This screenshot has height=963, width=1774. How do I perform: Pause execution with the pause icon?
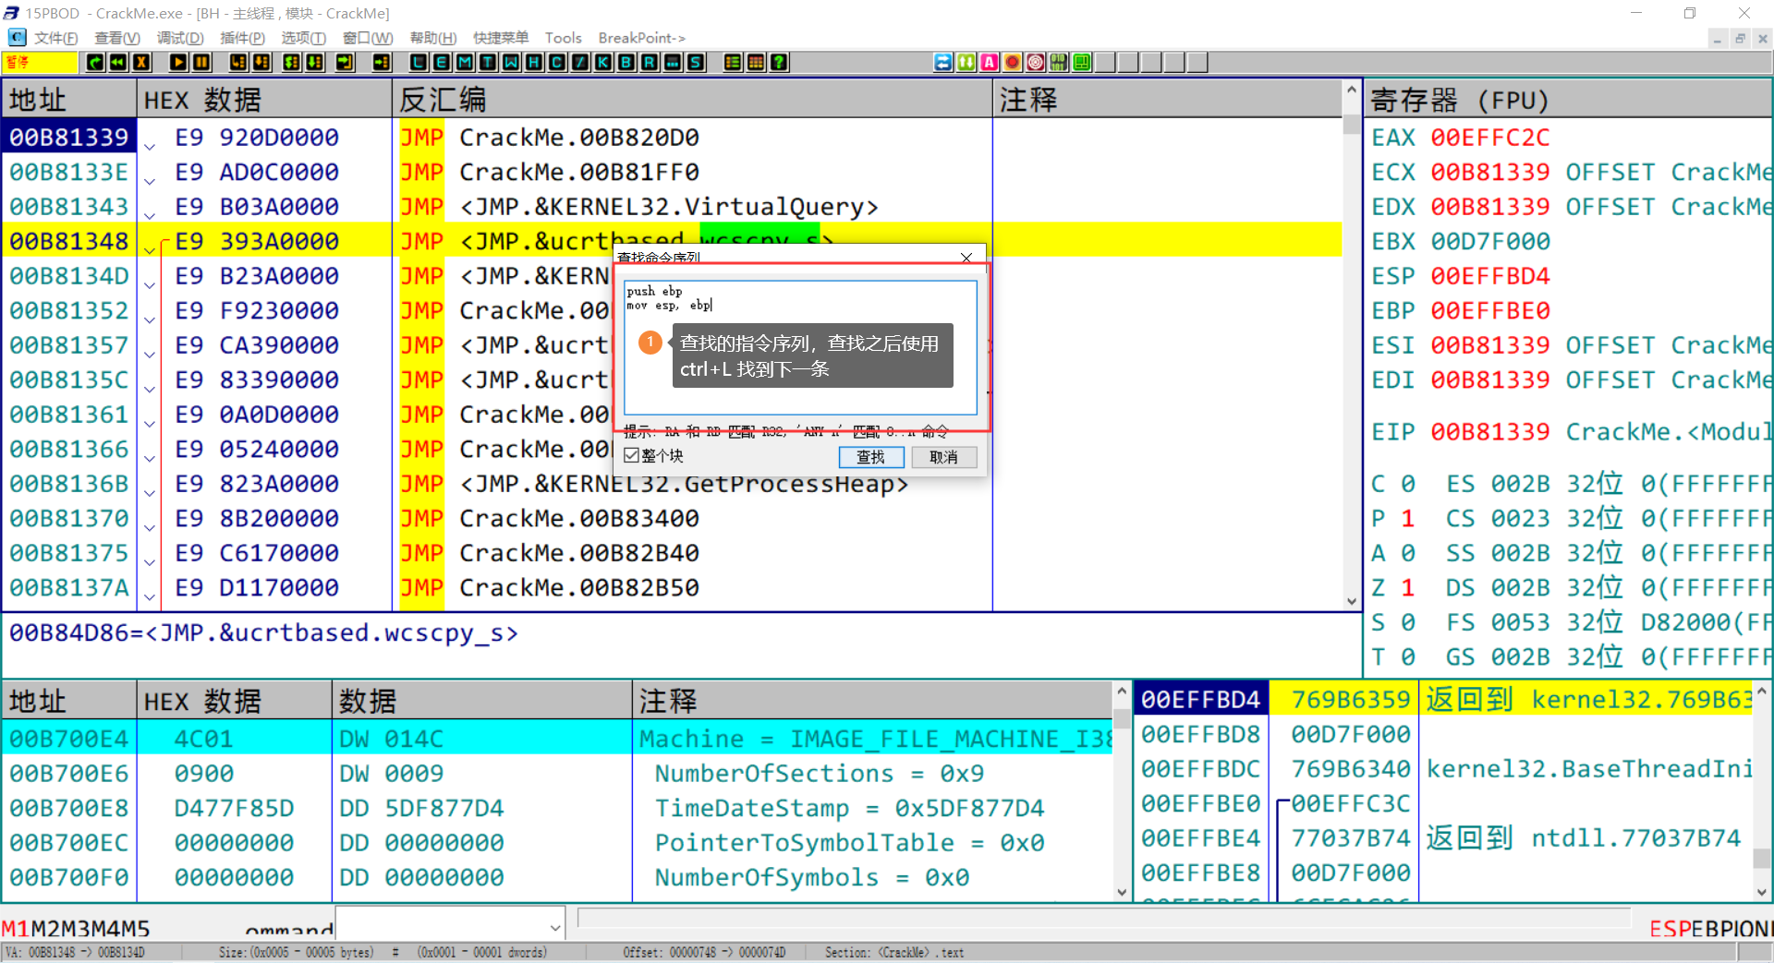pyautogui.click(x=201, y=62)
